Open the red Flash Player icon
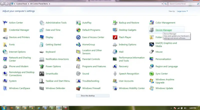The width and height of the screenshot is (200, 110). 115,37
